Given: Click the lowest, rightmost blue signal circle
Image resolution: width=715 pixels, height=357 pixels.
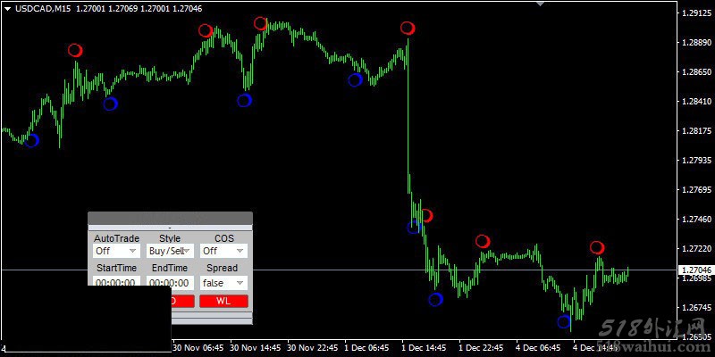Looking at the screenshot, I should click(x=564, y=321).
